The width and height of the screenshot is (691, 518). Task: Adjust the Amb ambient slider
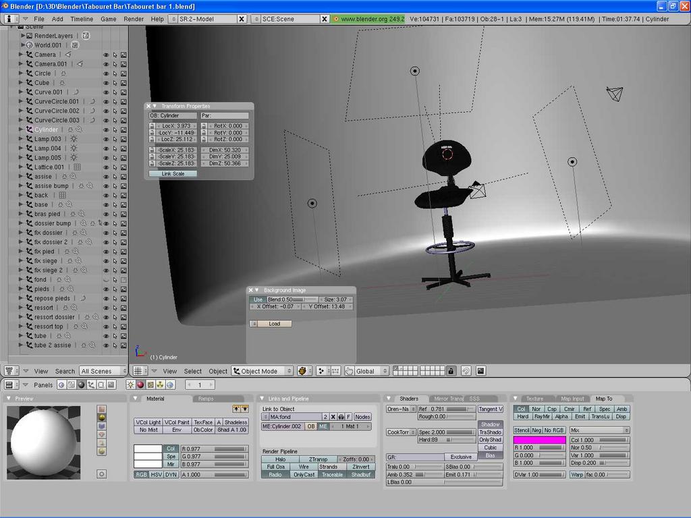[414, 474]
